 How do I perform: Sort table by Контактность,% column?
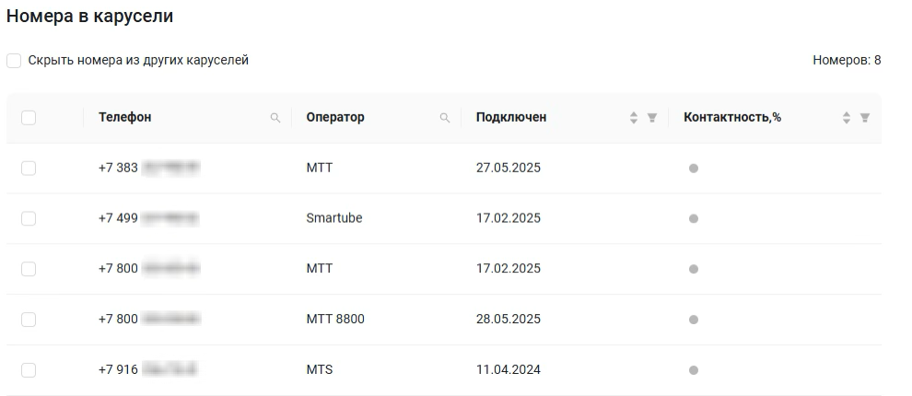[847, 118]
